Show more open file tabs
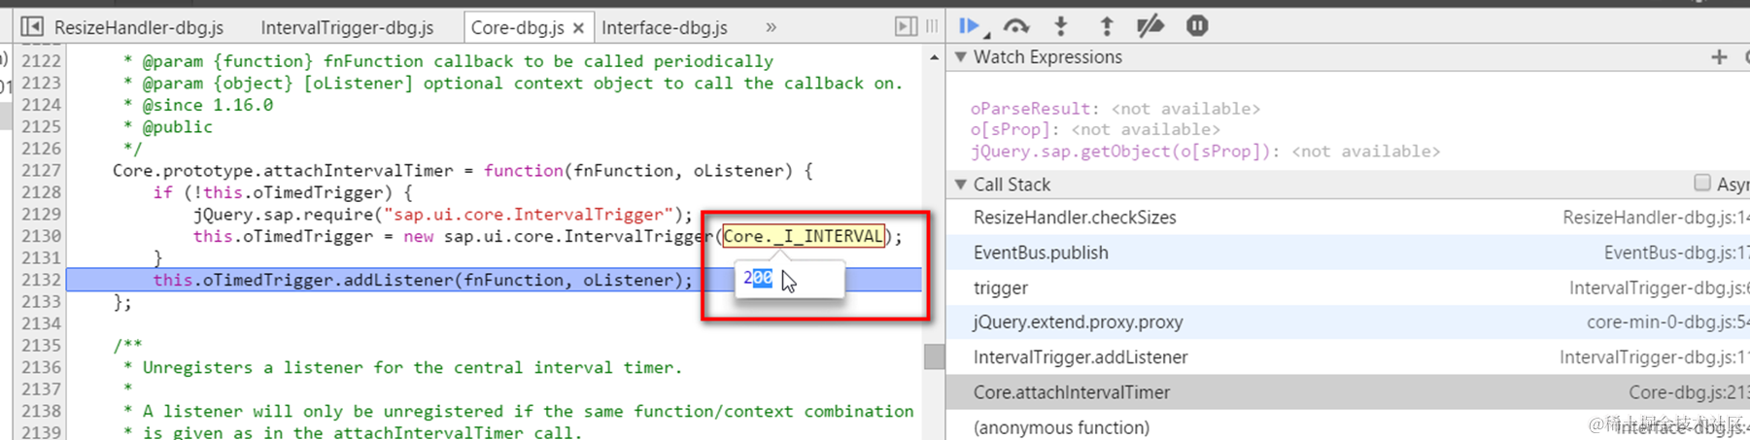This screenshot has height=440, width=1750. [x=771, y=27]
